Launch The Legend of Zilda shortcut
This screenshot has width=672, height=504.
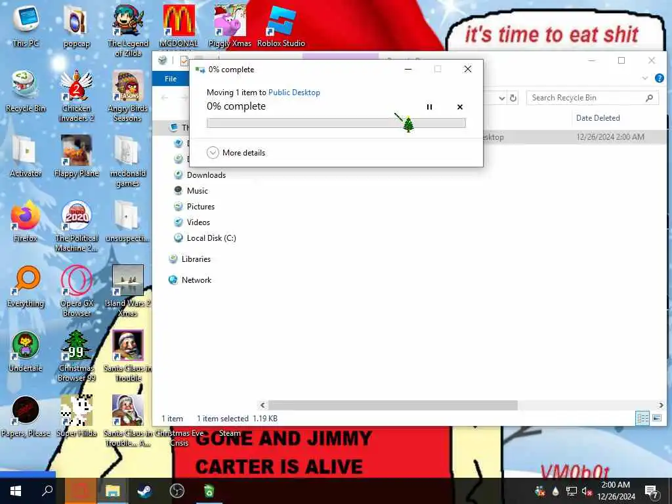128,30
